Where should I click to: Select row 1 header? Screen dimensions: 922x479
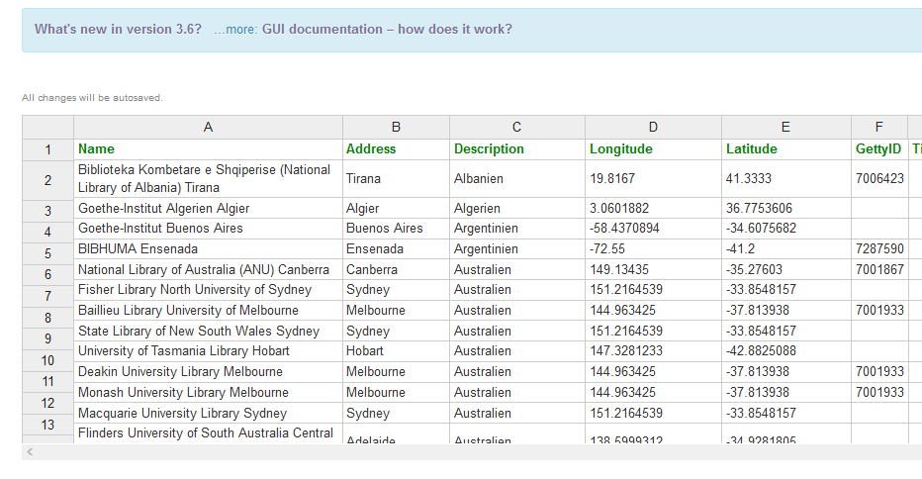click(x=47, y=150)
